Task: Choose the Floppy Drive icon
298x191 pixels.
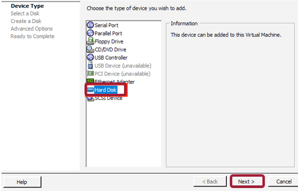Action: coord(90,41)
